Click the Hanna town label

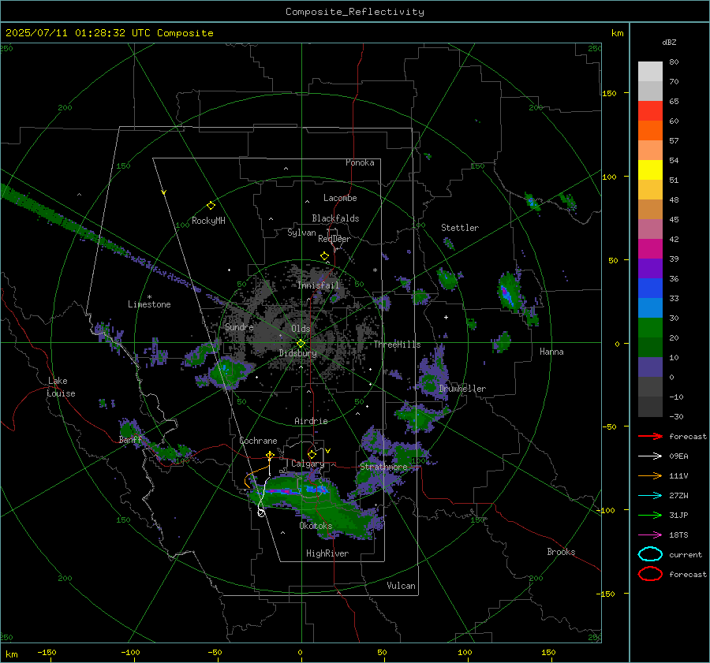tap(551, 352)
